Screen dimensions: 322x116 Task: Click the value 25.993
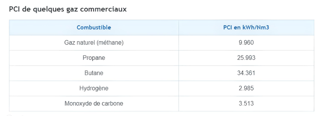[x=246, y=58]
